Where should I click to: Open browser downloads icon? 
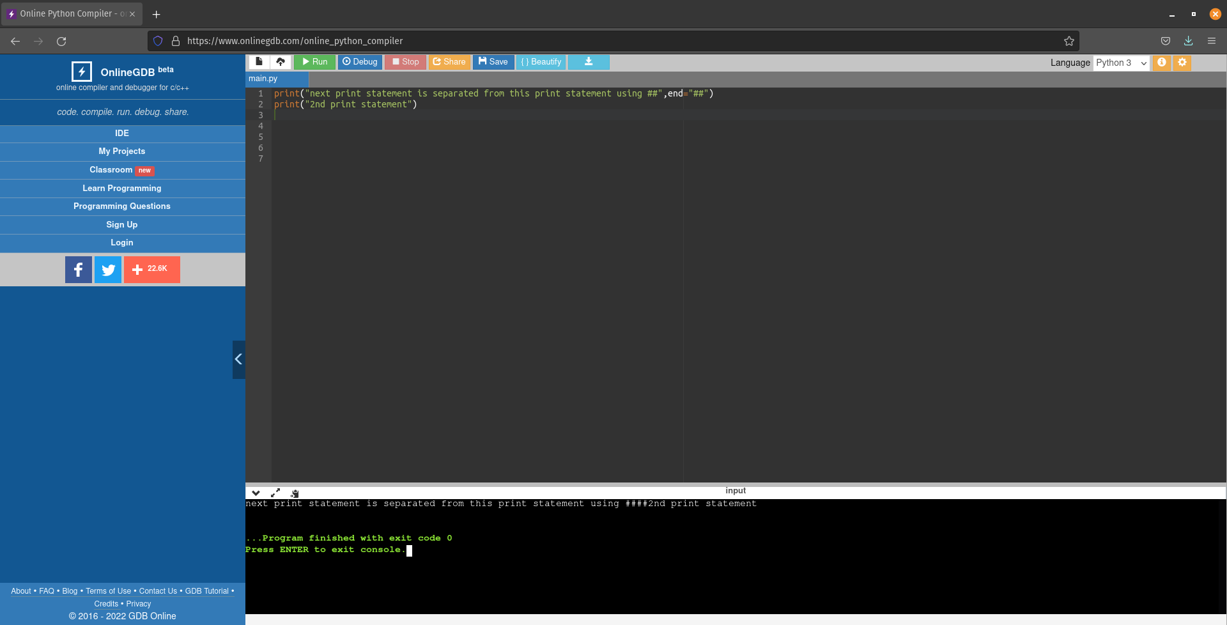pyautogui.click(x=1189, y=41)
